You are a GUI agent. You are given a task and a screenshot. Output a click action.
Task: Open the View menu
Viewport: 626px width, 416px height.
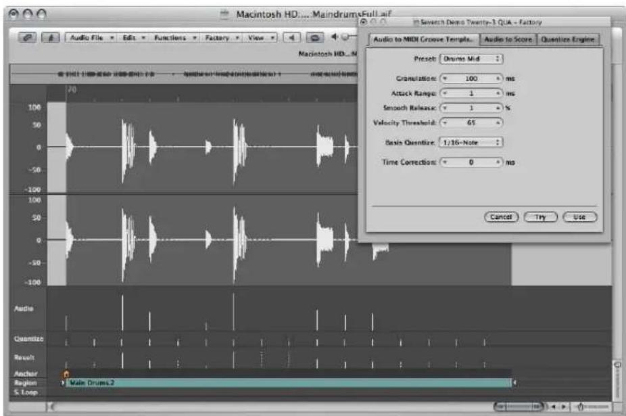(x=260, y=38)
